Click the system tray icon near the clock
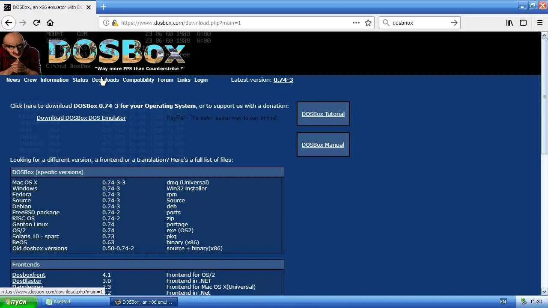Image resolution: width=548 pixels, height=308 pixels. 523,302
